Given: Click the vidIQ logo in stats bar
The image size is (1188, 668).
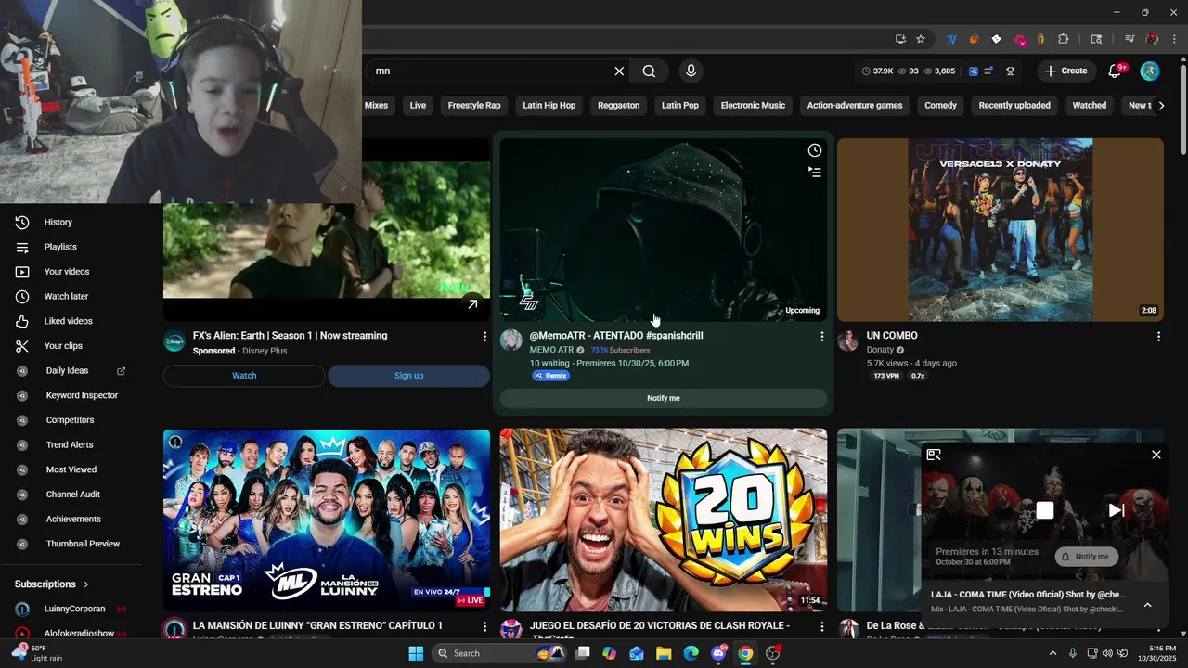Looking at the screenshot, I should [973, 71].
